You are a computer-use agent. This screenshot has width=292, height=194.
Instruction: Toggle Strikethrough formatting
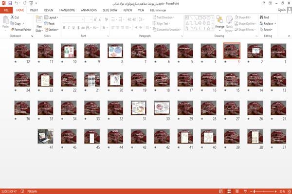pyautogui.click(x=83, y=28)
